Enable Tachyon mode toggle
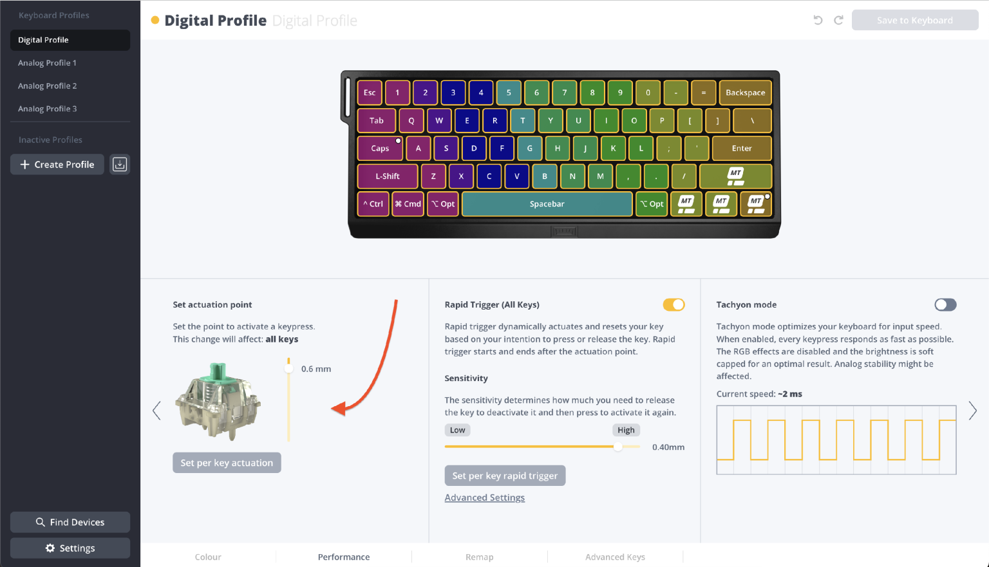The width and height of the screenshot is (989, 567). [945, 304]
